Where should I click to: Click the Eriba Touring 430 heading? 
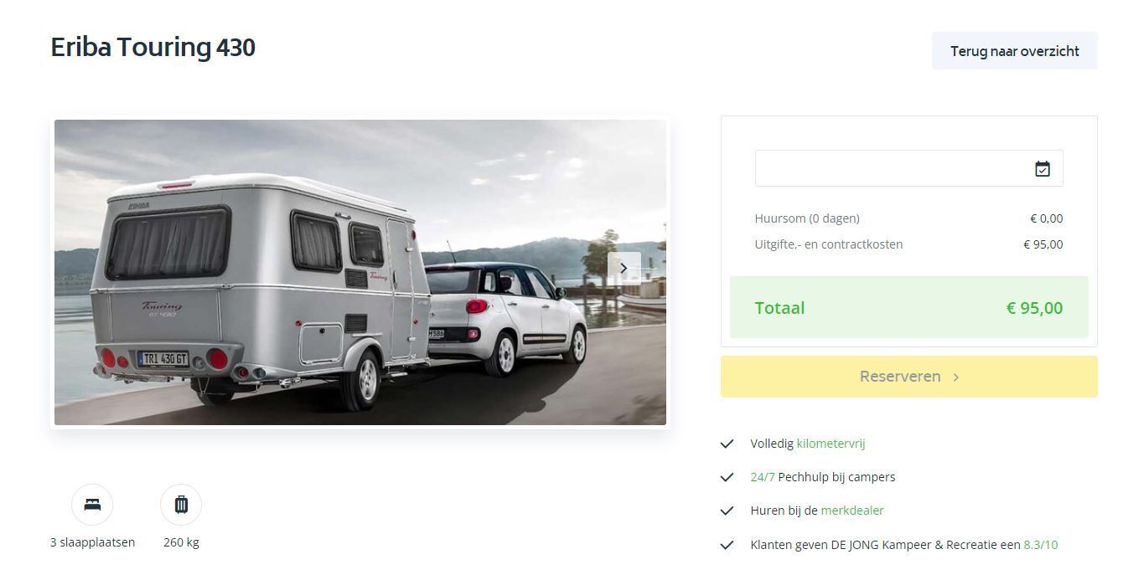[153, 47]
